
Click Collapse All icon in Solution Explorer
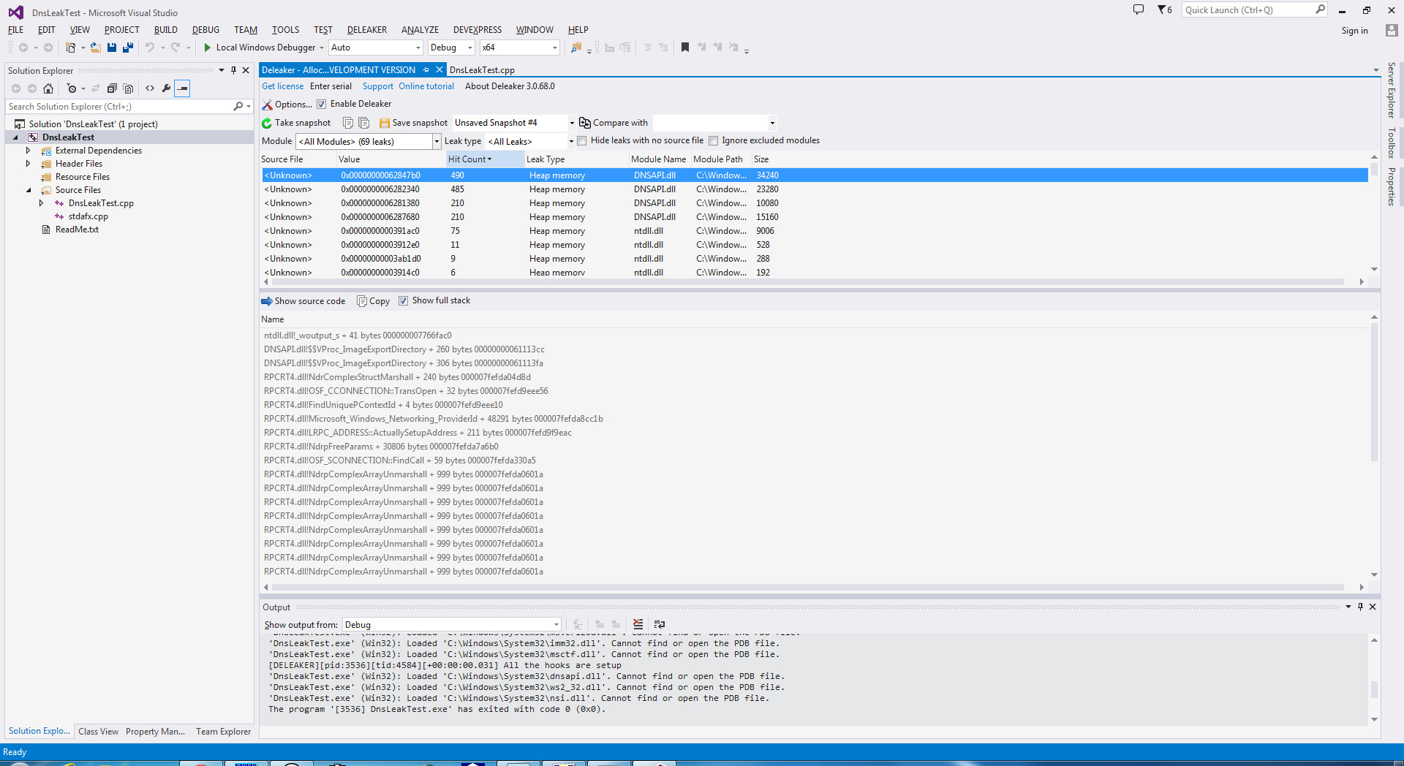[x=112, y=88]
